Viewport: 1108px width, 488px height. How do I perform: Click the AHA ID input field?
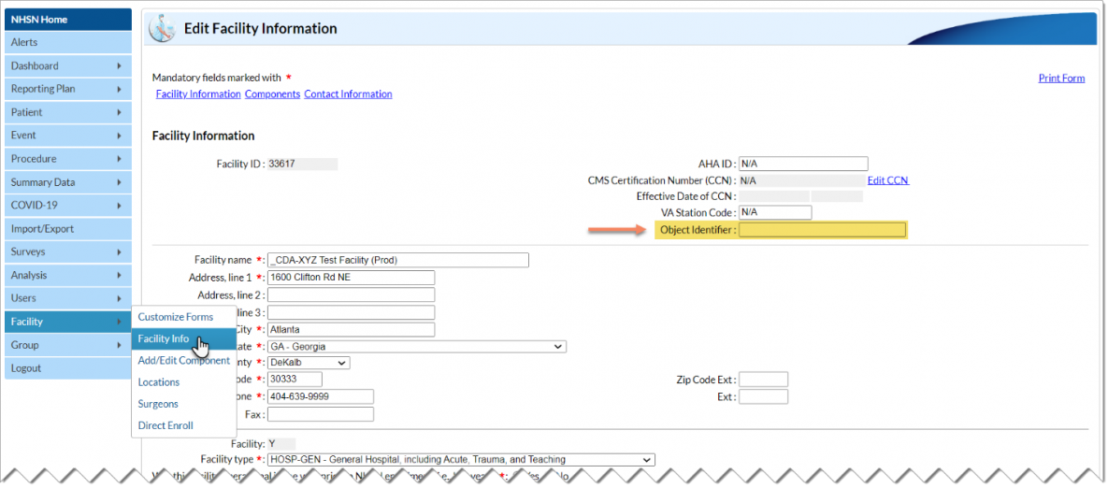[802, 164]
